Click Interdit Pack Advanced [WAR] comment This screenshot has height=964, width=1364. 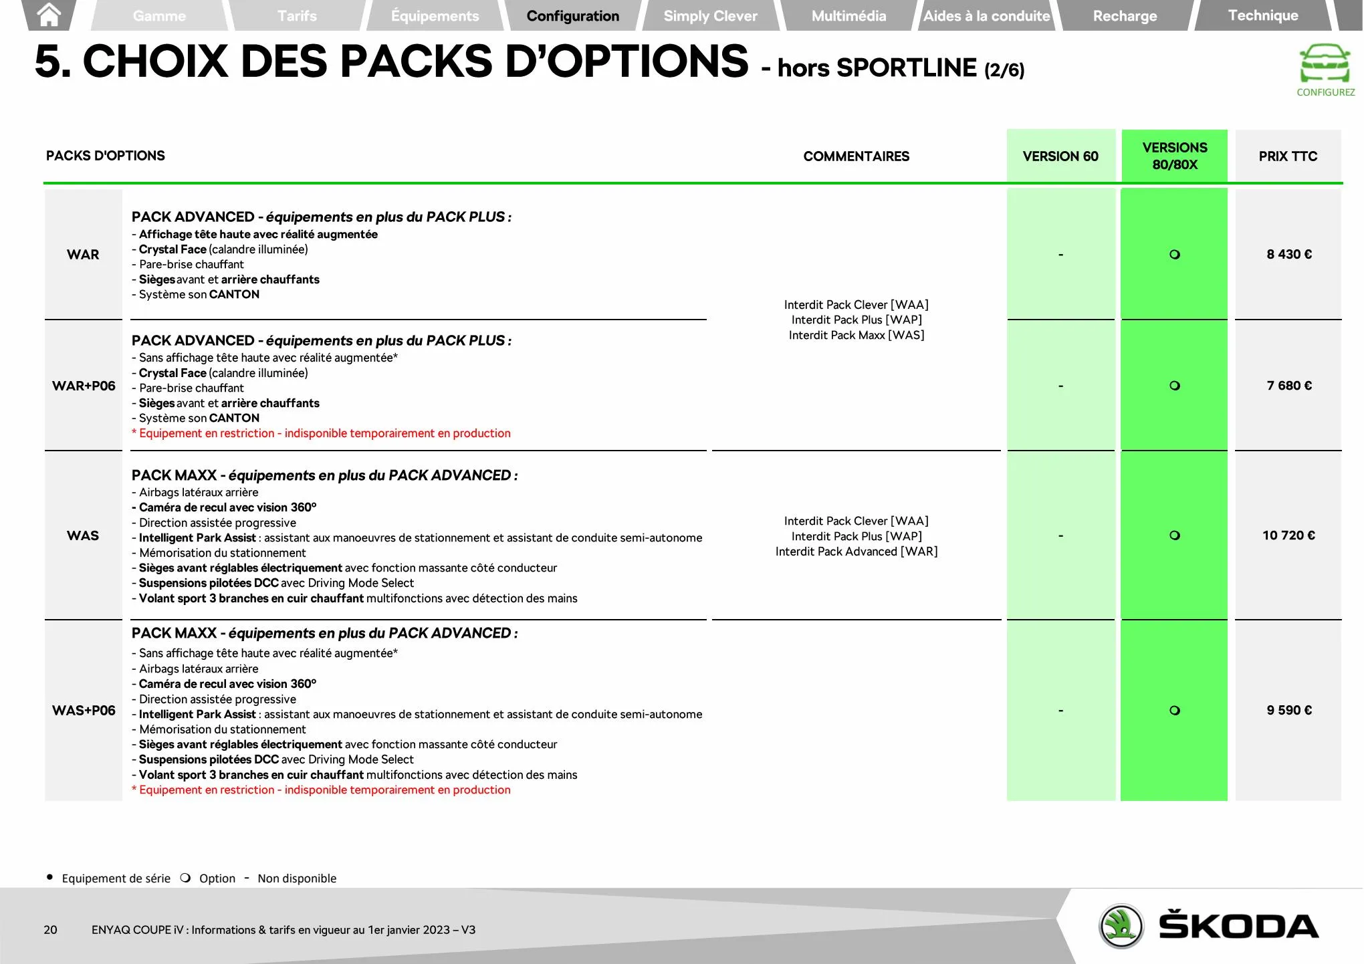(x=857, y=552)
